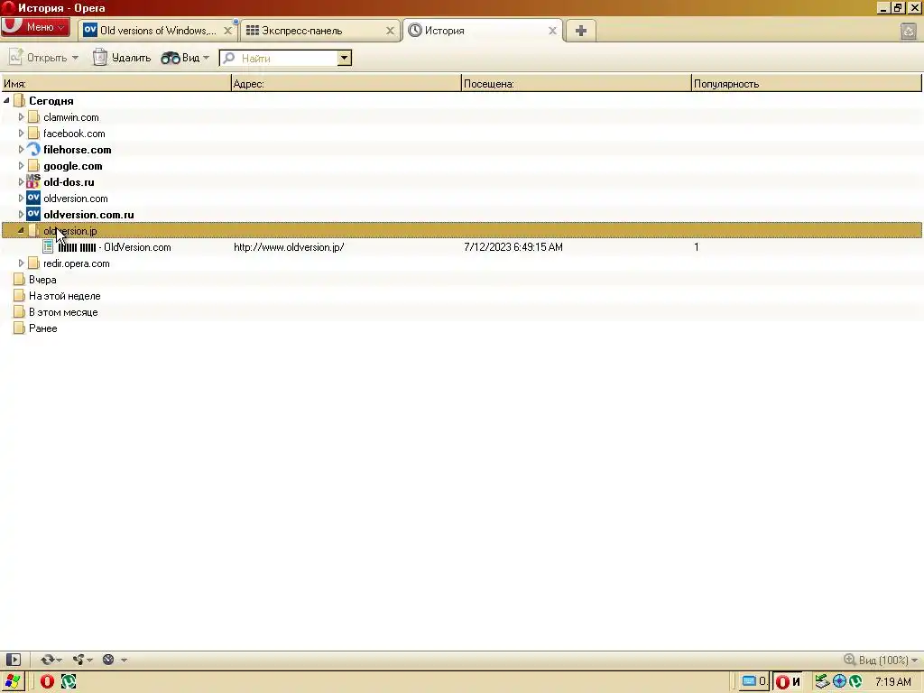
Task: Click the 7/12/2023 6:49:15 AM visited cell
Action: pos(513,247)
